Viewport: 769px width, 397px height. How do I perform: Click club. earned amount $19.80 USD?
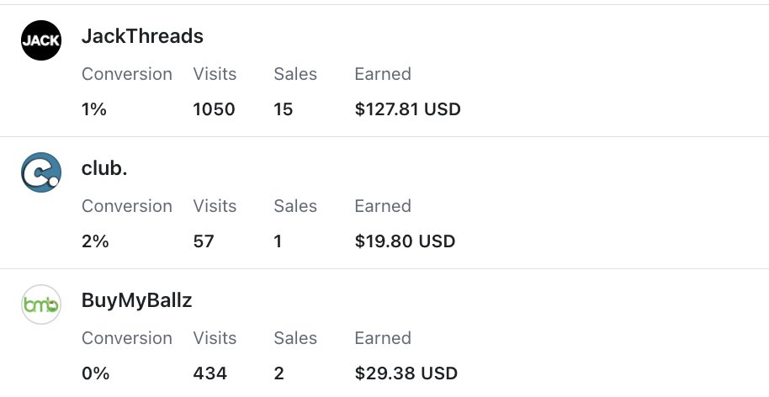click(405, 241)
